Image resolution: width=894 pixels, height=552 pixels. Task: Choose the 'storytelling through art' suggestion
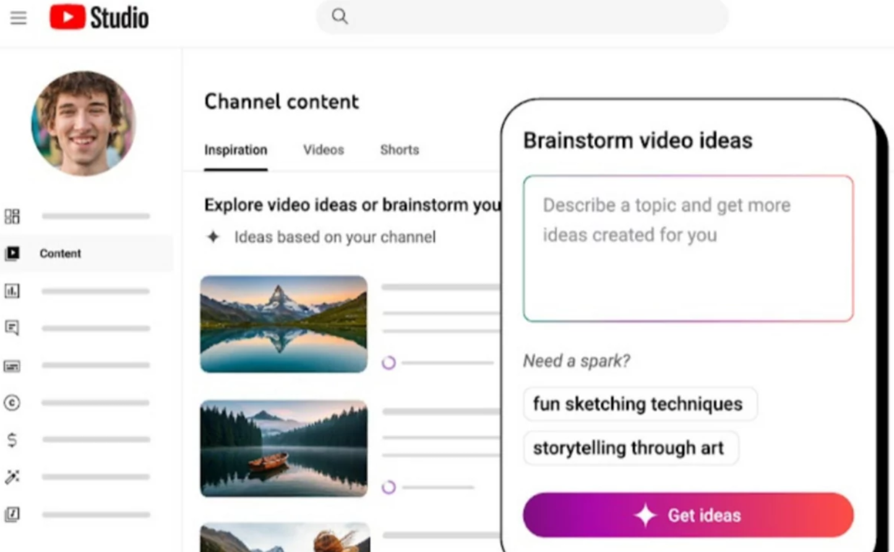pos(629,448)
